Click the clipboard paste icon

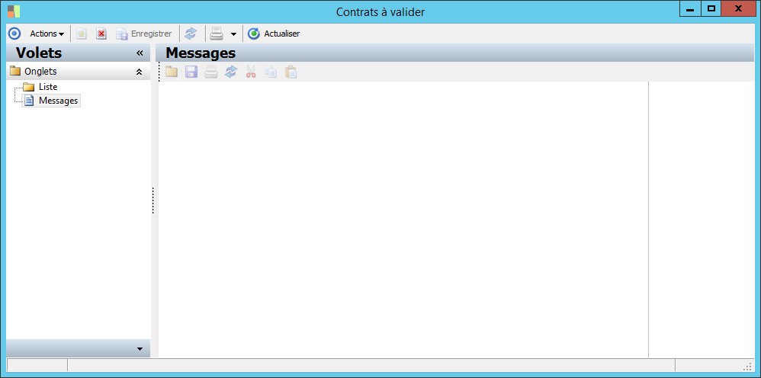[x=291, y=72]
